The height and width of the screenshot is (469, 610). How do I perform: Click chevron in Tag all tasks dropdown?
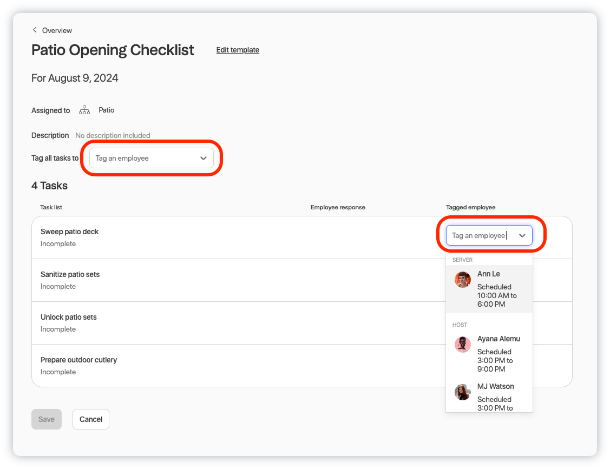coord(204,158)
